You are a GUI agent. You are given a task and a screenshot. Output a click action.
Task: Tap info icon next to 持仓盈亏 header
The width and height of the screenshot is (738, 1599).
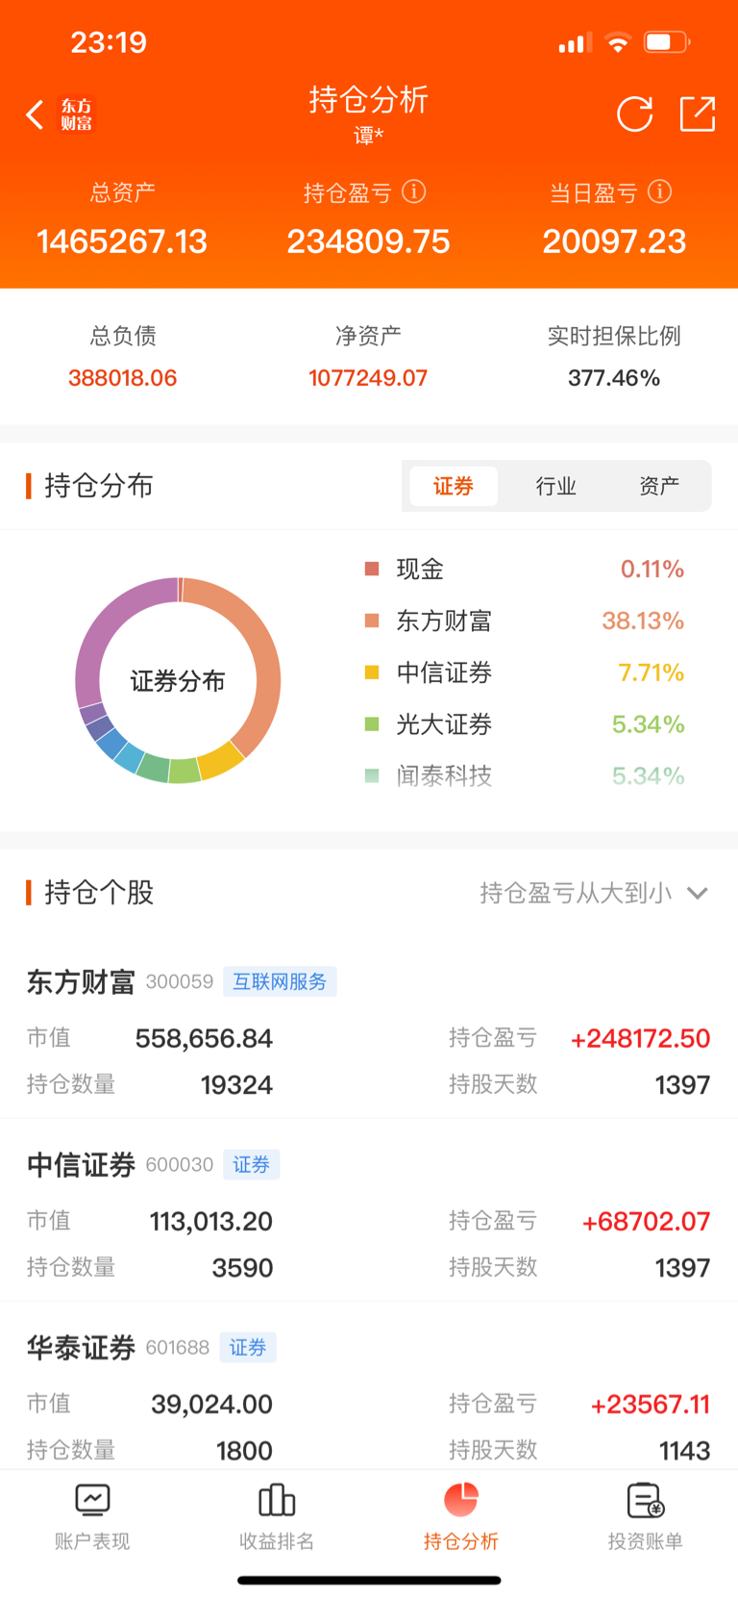(413, 191)
